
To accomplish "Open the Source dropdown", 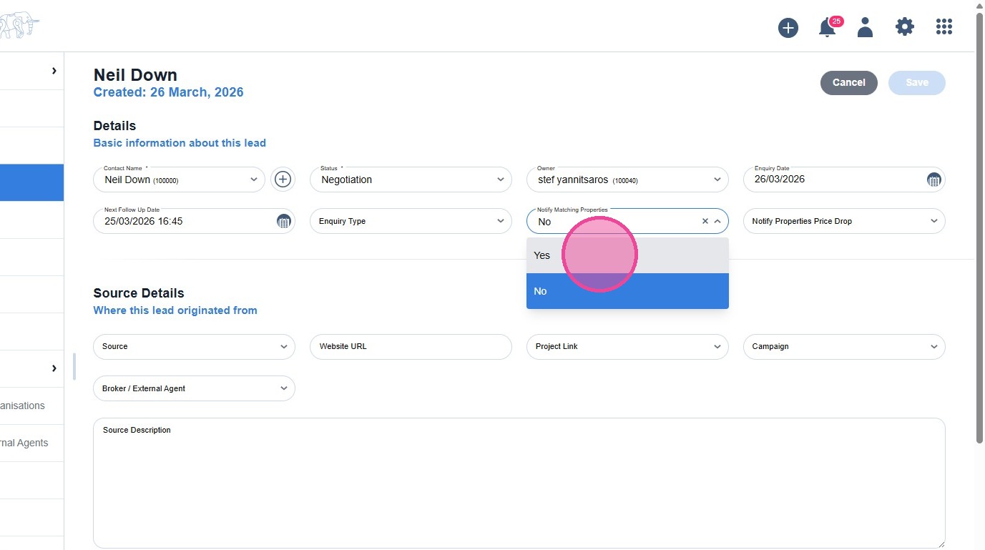I will tap(194, 346).
